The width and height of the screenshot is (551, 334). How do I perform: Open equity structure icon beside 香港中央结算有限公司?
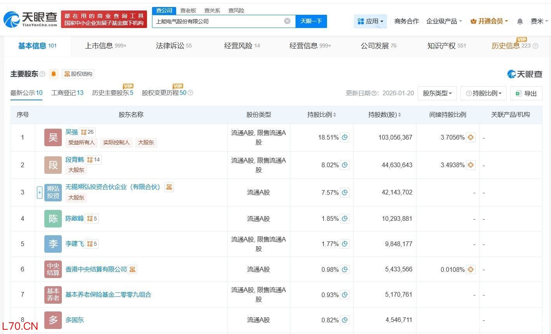[x=133, y=269]
